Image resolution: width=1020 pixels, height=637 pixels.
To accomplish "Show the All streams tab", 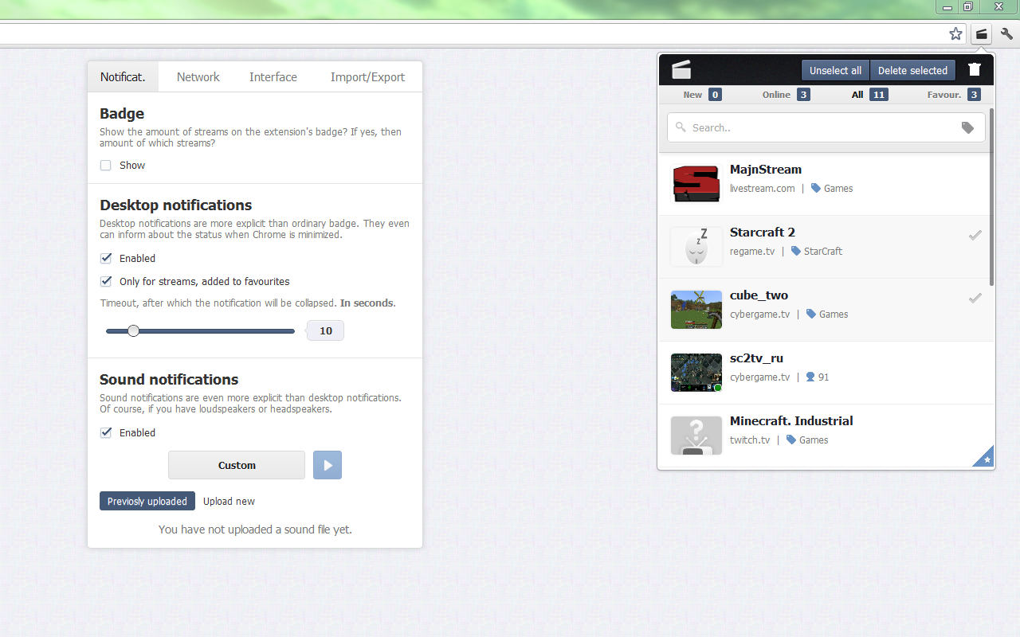I will click(x=869, y=95).
